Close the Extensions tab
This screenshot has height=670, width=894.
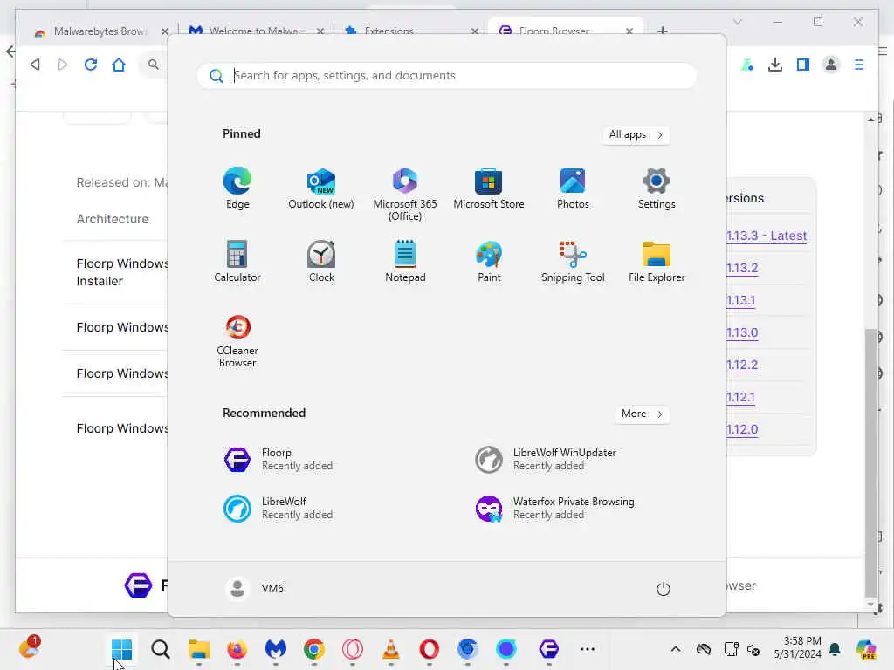tap(475, 31)
